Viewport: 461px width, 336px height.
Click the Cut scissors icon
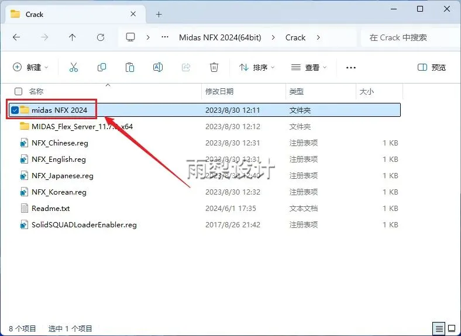coord(74,68)
